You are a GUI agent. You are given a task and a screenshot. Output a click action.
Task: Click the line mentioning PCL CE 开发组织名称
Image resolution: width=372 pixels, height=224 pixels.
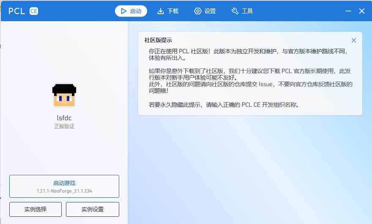[x=224, y=105]
